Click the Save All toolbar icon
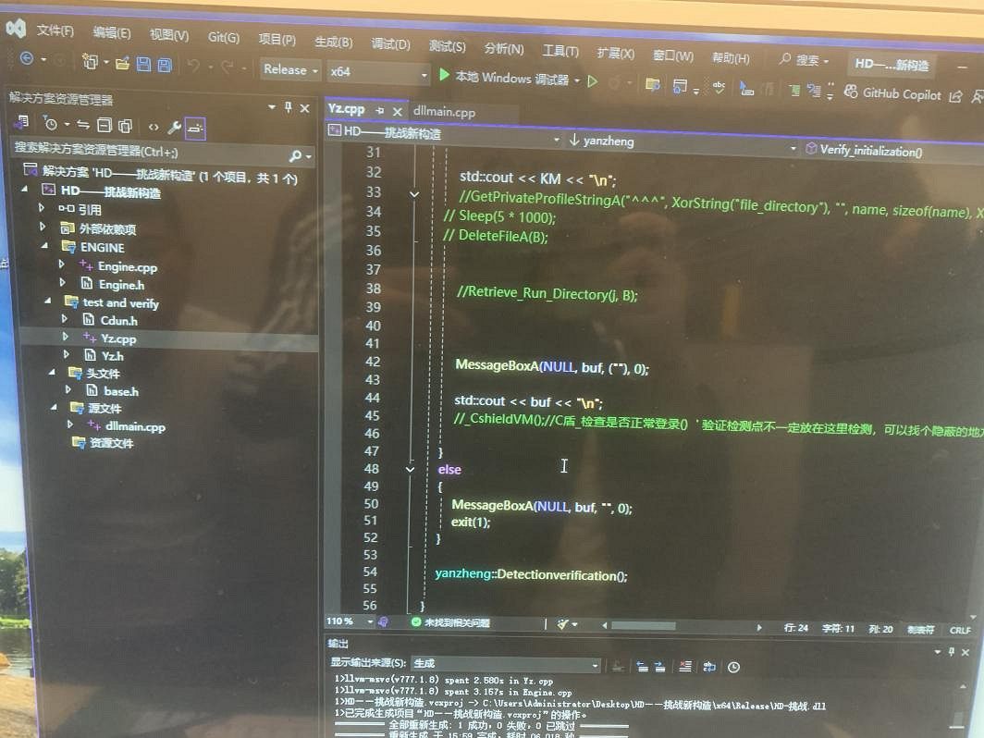The image size is (984, 738). tap(165, 65)
